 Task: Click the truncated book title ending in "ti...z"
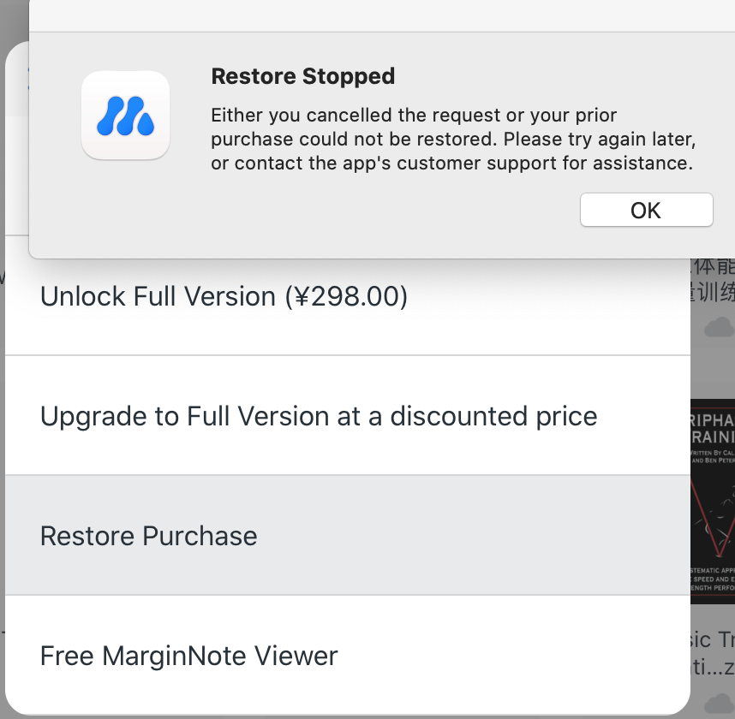click(x=713, y=652)
